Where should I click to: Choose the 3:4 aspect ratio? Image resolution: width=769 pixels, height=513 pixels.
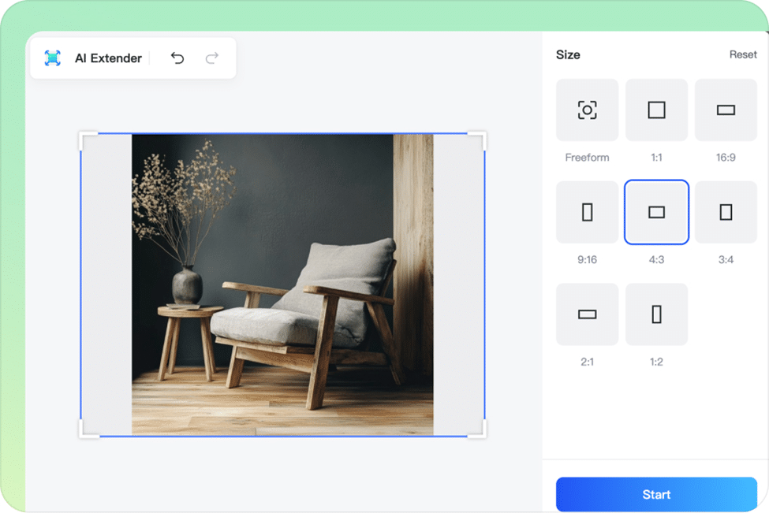coord(726,212)
